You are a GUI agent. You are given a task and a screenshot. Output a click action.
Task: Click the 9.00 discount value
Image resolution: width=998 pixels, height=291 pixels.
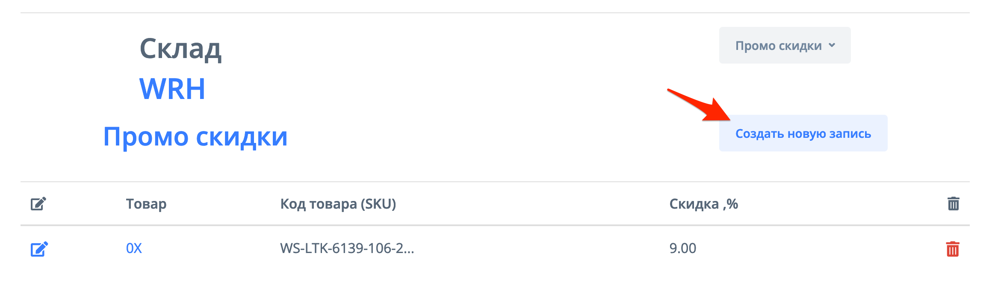pos(682,248)
